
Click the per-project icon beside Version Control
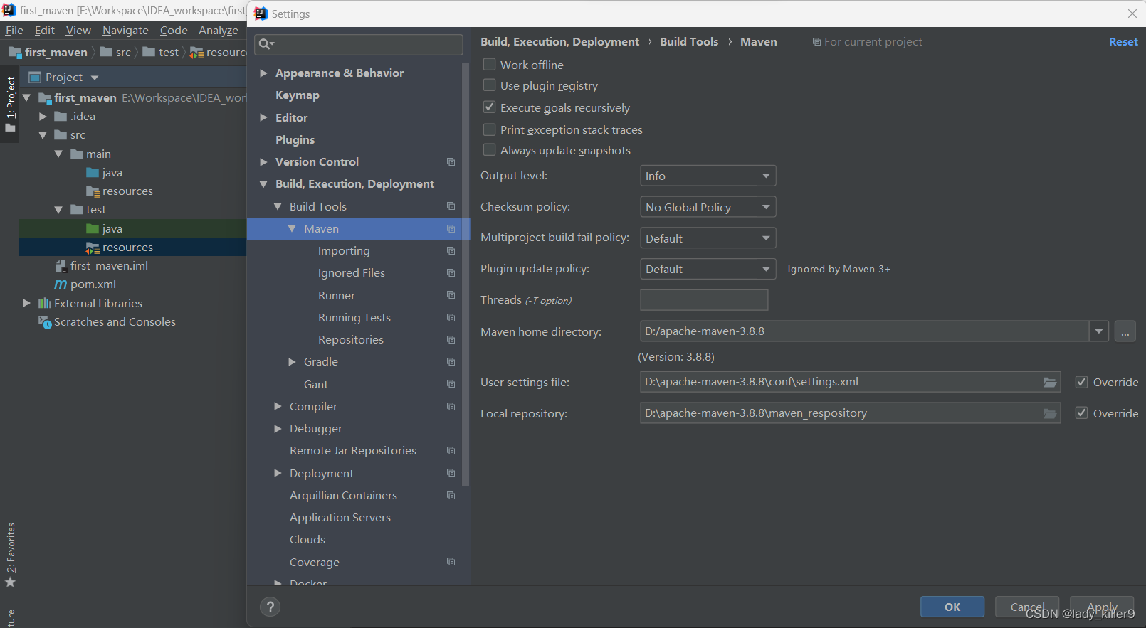tap(451, 162)
